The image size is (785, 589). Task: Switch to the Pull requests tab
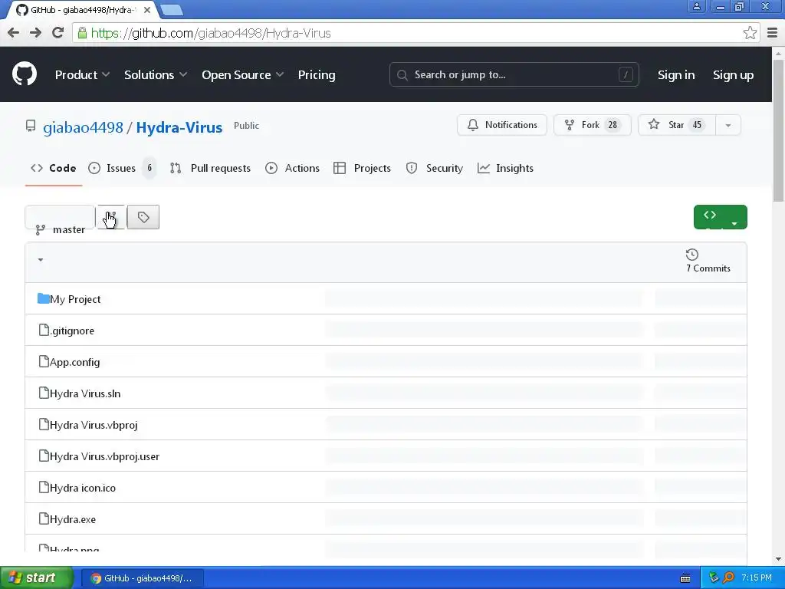210,168
